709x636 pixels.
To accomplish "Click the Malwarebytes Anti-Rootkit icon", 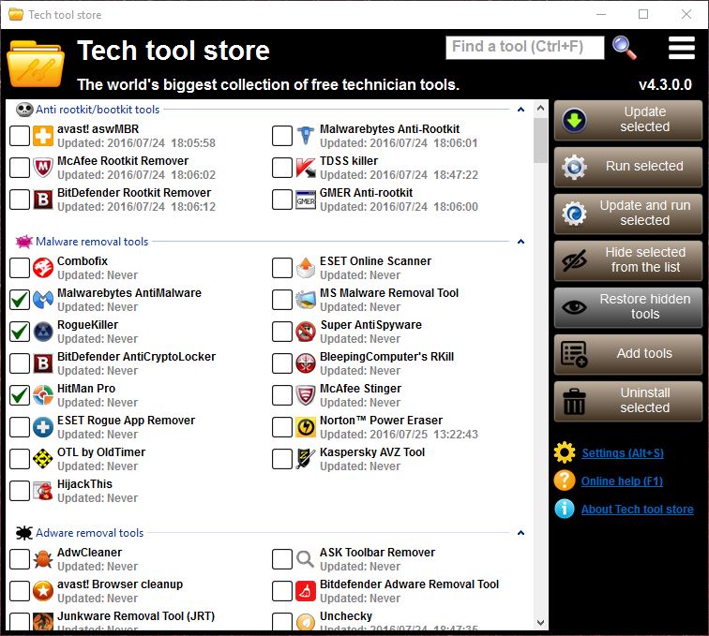I will pos(306,136).
